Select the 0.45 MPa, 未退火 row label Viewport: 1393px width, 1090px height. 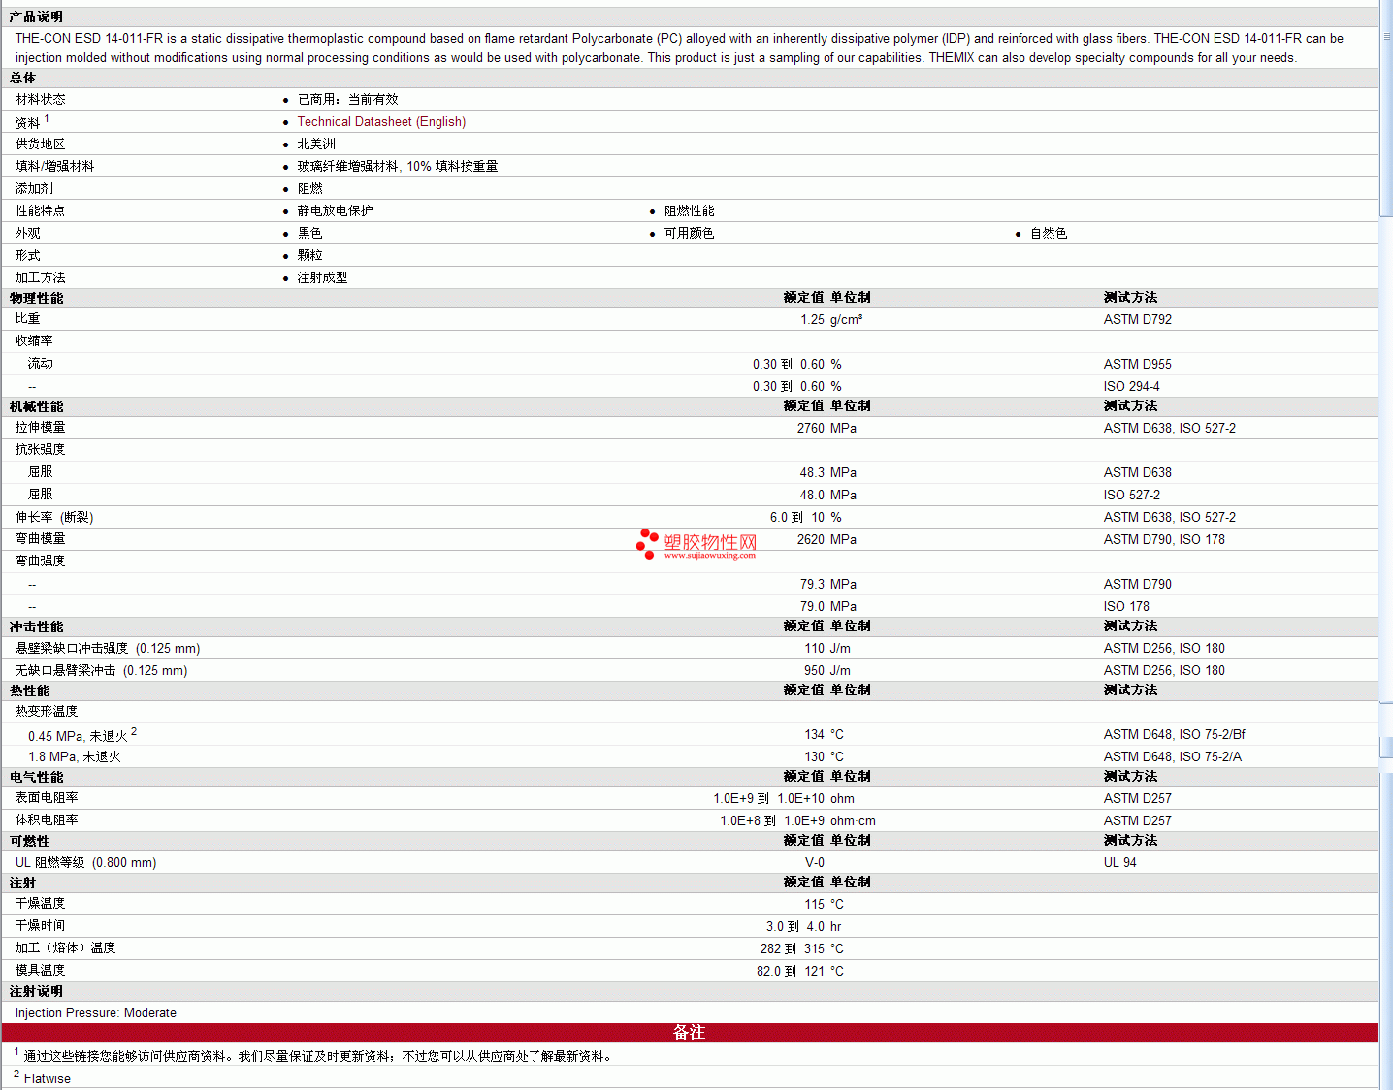coord(78,736)
